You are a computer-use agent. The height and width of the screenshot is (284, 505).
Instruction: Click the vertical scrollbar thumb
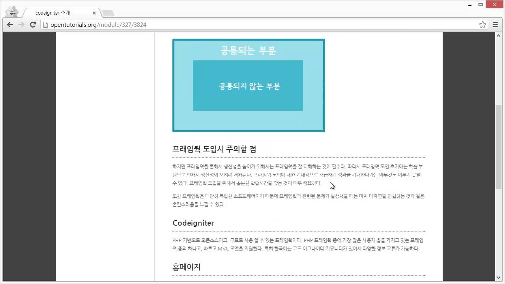(x=498, y=146)
